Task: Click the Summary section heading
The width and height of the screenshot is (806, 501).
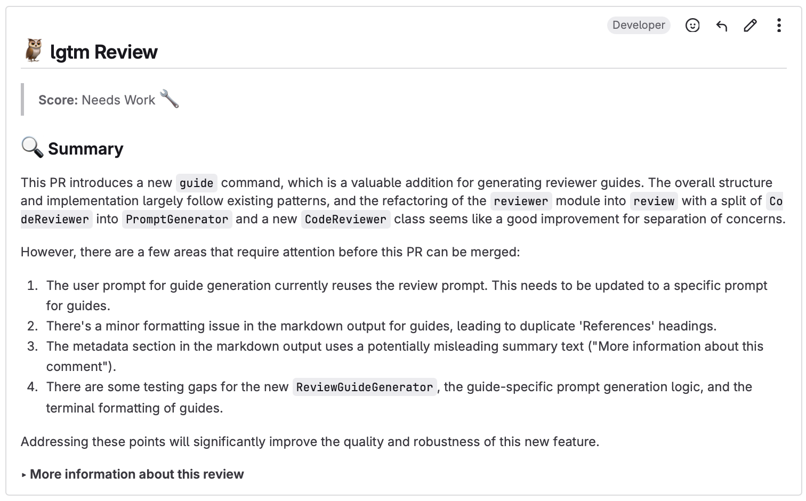Action: (x=85, y=149)
